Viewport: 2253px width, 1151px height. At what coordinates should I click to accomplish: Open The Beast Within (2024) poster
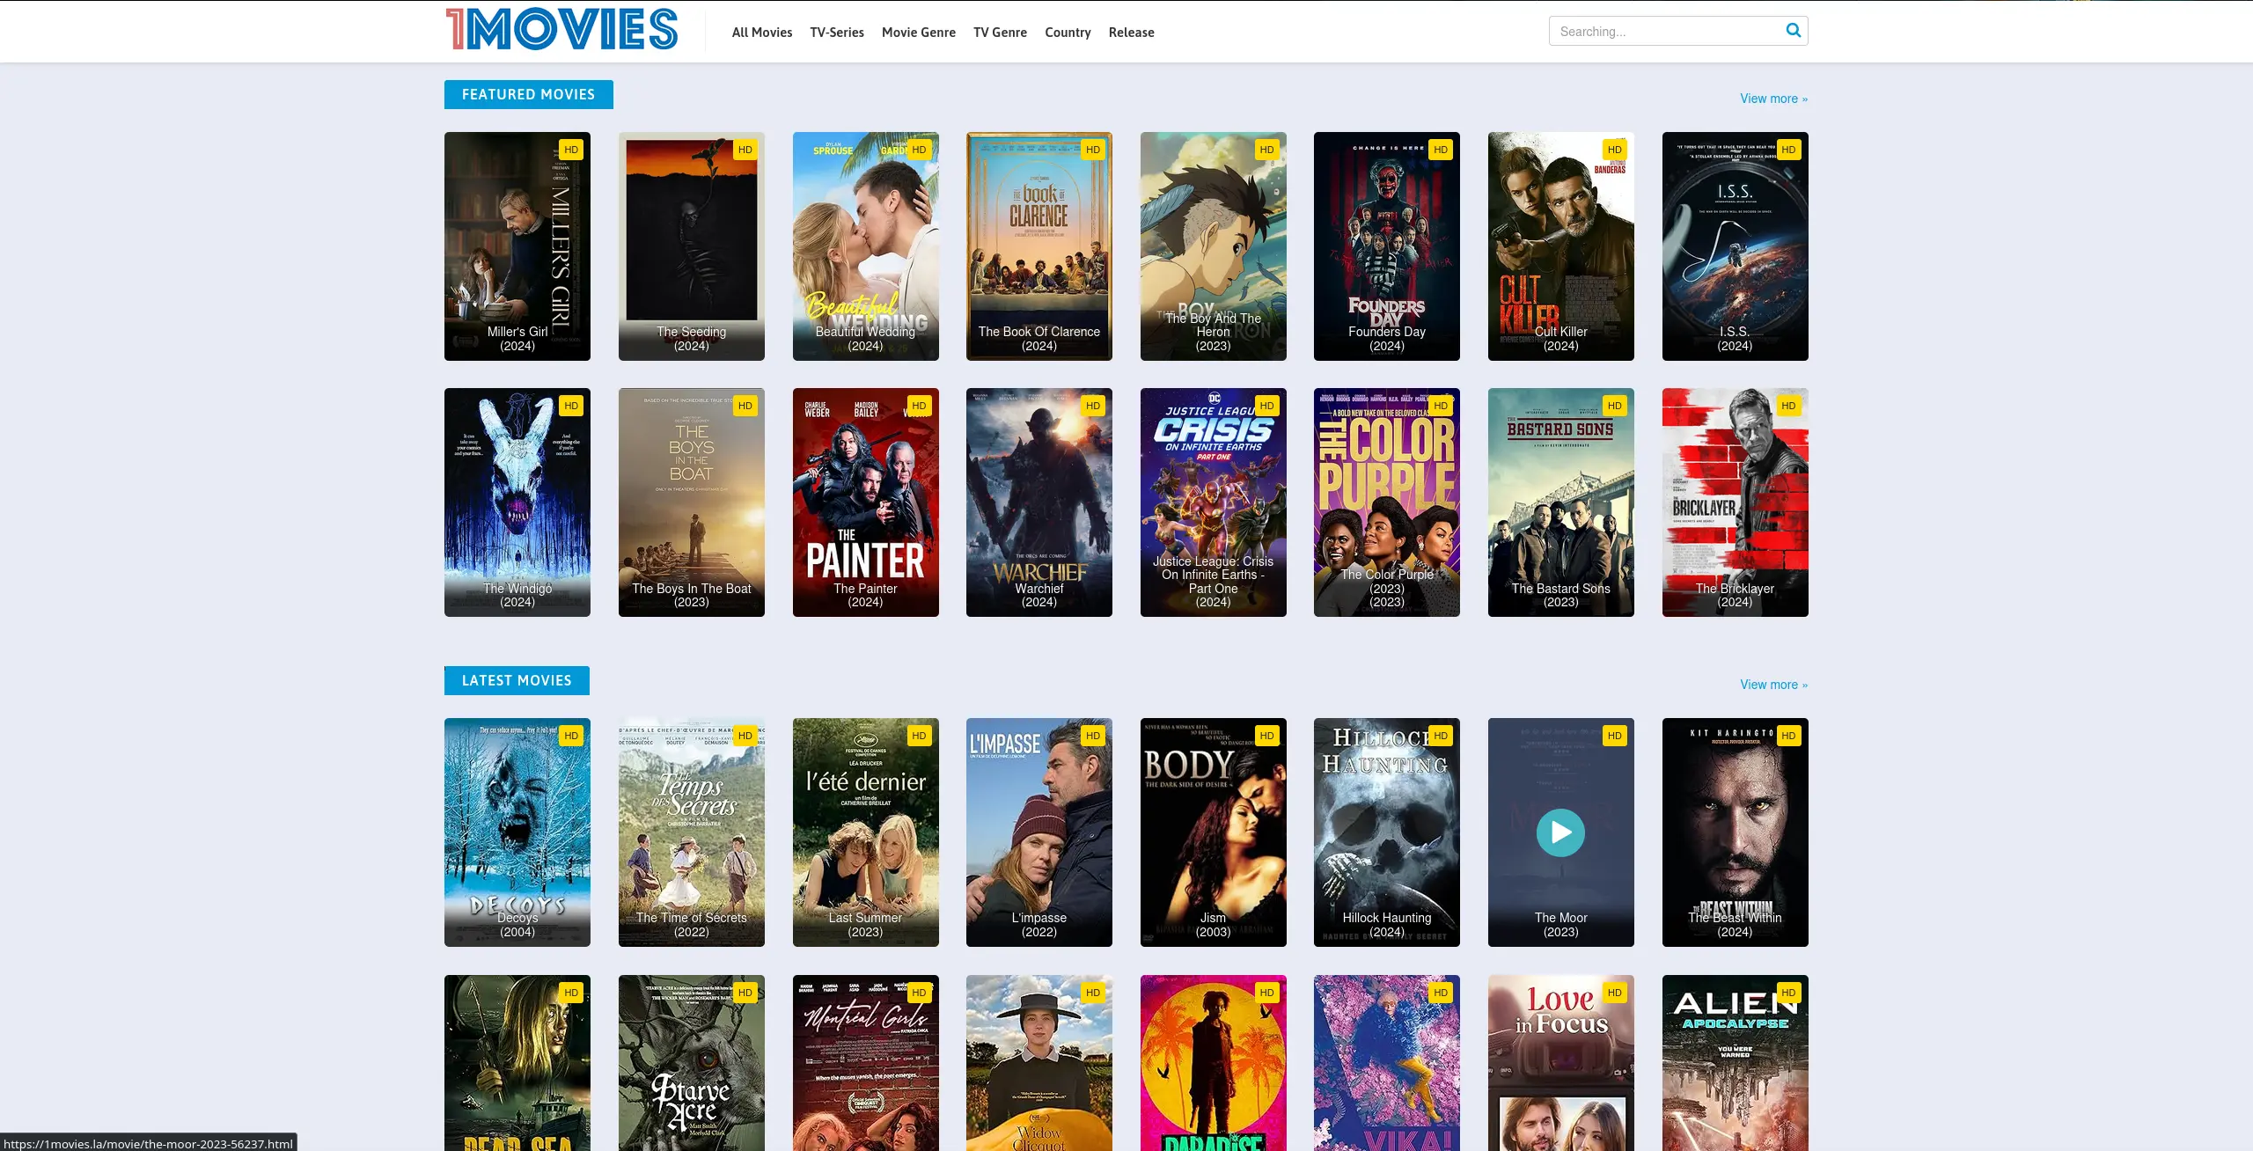(x=1736, y=832)
